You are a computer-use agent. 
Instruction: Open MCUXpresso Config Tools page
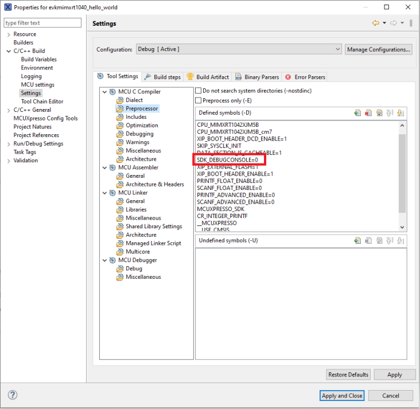(x=45, y=118)
